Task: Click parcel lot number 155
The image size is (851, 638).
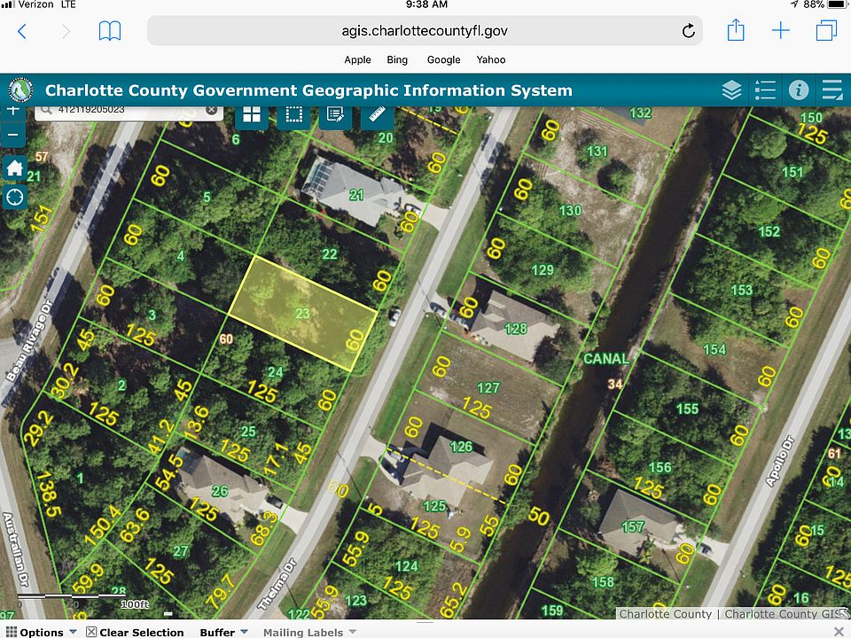Action: (x=687, y=408)
